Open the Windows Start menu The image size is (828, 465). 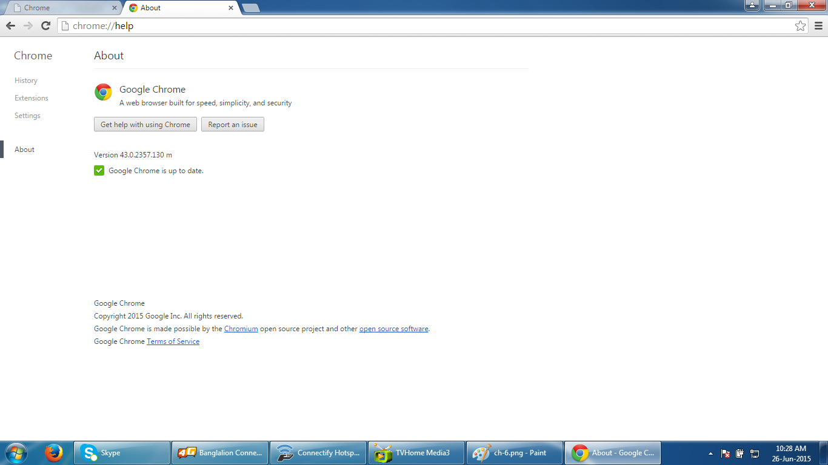[16, 453]
